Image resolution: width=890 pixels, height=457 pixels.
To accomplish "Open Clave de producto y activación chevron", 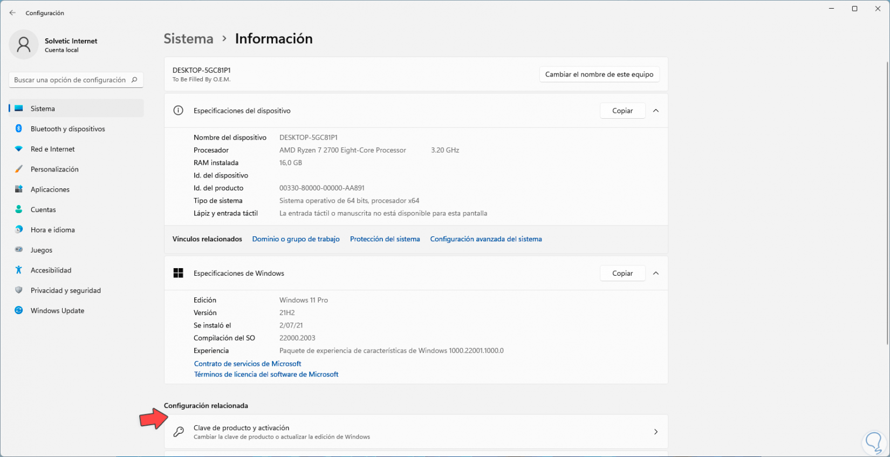I will (656, 432).
